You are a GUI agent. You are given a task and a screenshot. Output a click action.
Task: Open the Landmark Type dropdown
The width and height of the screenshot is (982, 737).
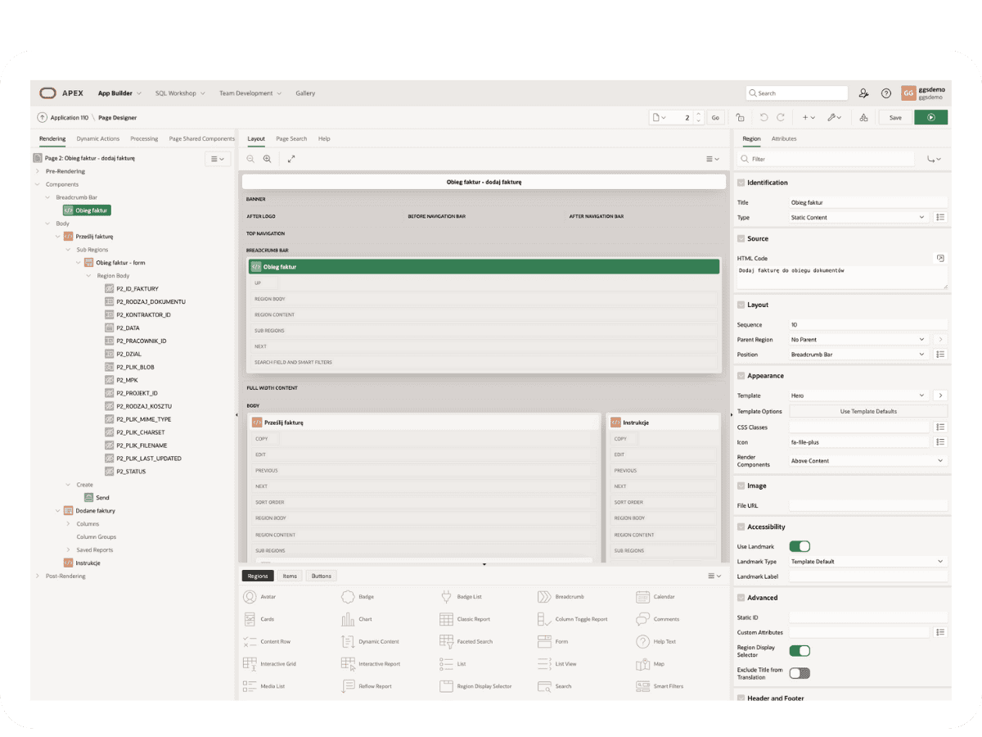point(867,562)
